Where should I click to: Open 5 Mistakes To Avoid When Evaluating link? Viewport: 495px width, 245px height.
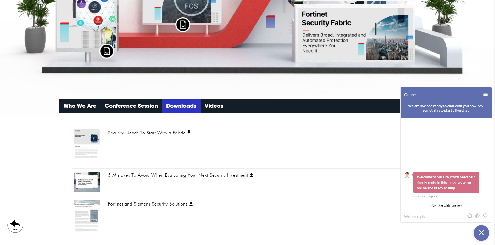pyautogui.click(x=178, y=175)
